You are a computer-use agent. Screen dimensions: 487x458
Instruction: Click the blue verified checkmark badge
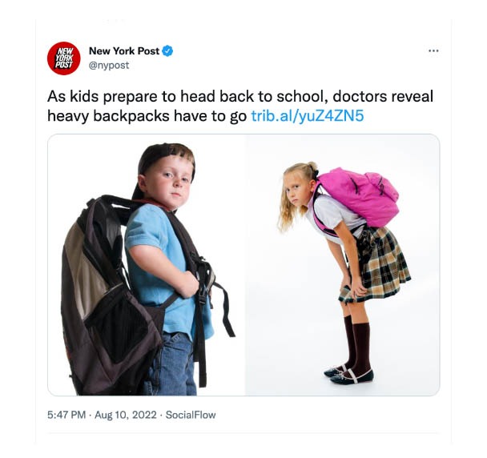167,51
